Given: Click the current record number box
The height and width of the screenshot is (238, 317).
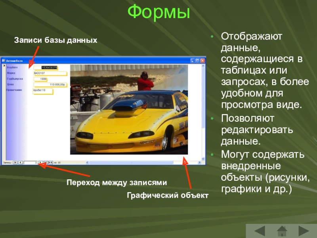Looking at the screenshot, I should (x=30, y=162).
